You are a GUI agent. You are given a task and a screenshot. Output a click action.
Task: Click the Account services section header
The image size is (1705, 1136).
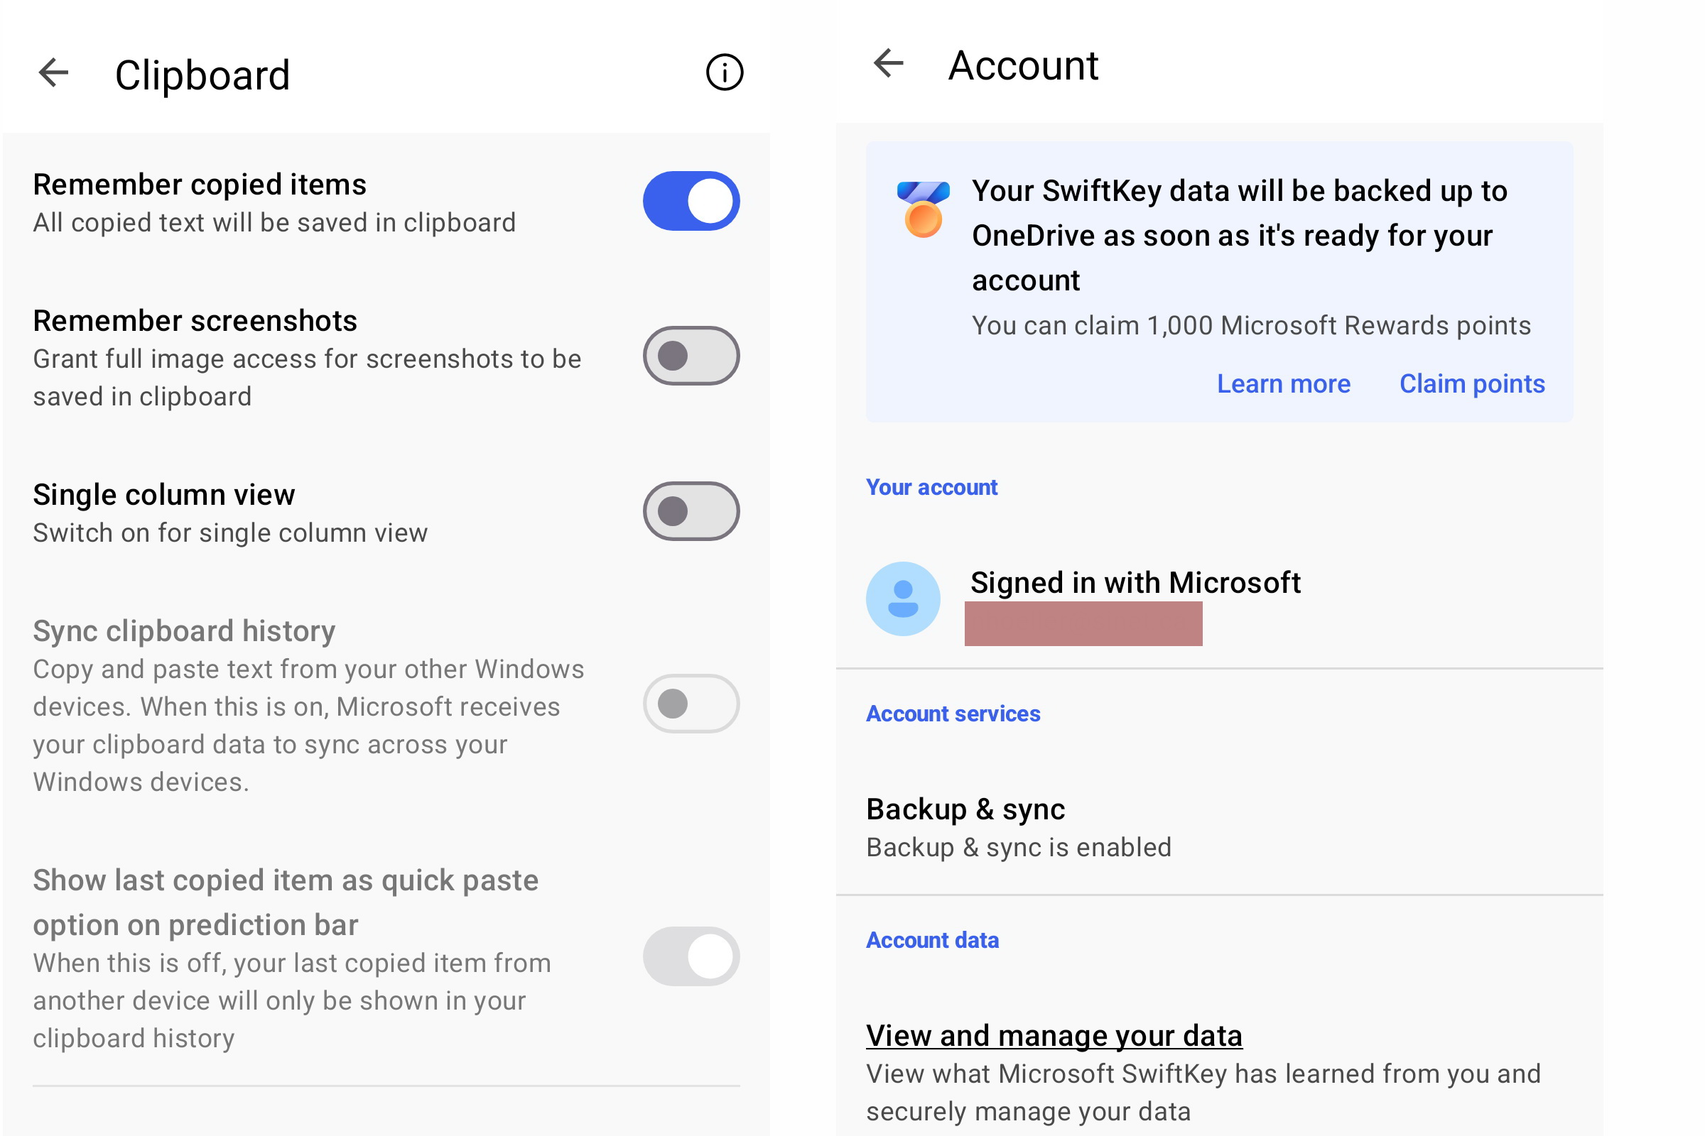coord(953,714)
